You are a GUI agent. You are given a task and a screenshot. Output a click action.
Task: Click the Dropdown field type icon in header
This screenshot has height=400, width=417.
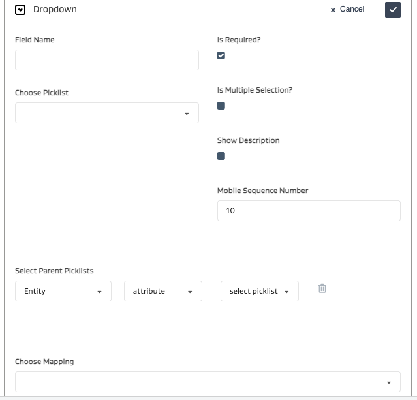click(x=20, y=10)
